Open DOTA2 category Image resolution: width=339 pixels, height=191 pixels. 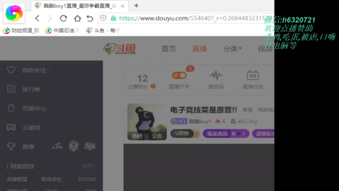87,179
